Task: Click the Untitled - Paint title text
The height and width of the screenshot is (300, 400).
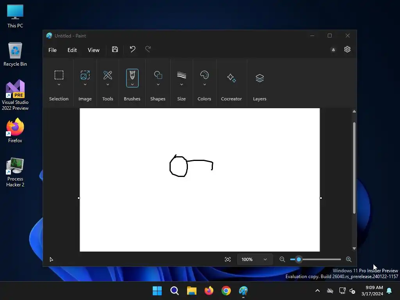Action: coord(70,36)
